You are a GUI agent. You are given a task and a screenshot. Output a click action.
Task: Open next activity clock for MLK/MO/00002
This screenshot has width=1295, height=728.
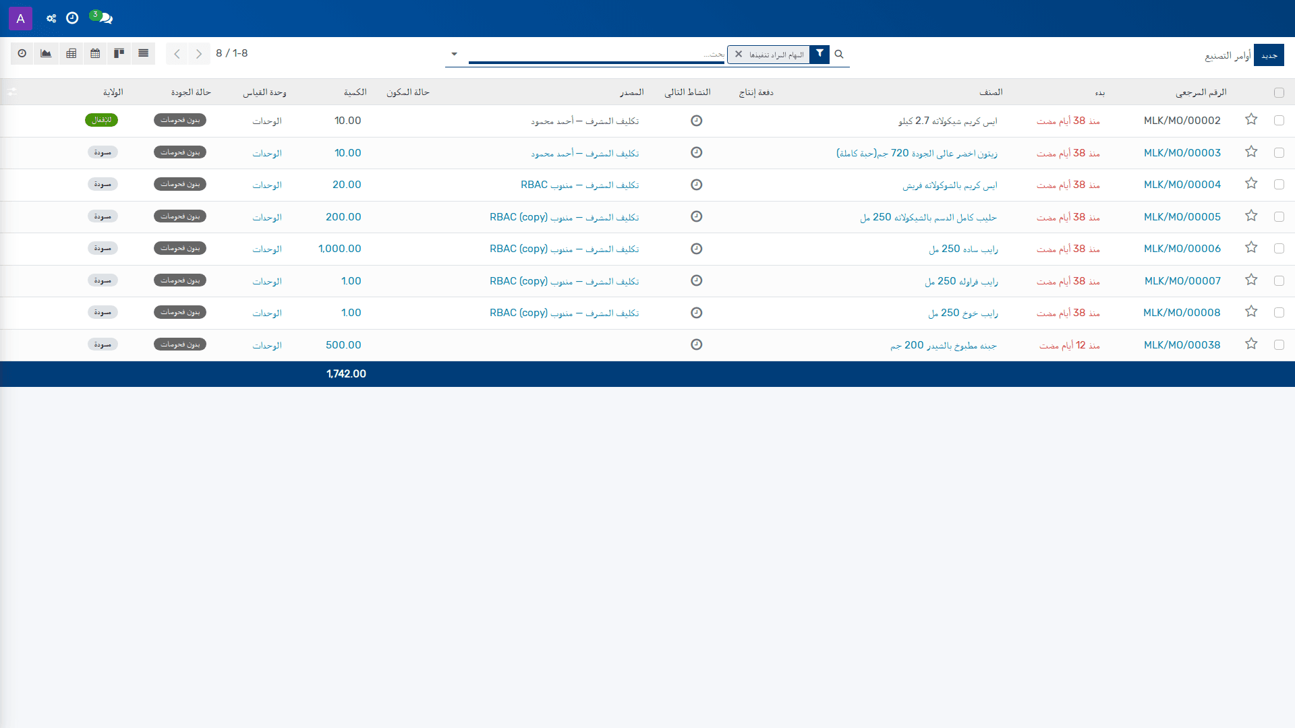coord(697,121)
